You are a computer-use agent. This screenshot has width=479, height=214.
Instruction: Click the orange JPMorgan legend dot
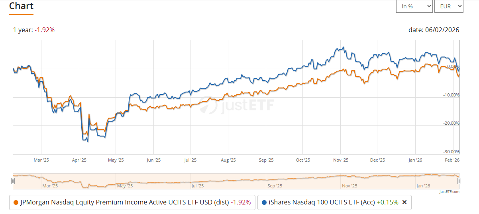[x=16, y=202]
